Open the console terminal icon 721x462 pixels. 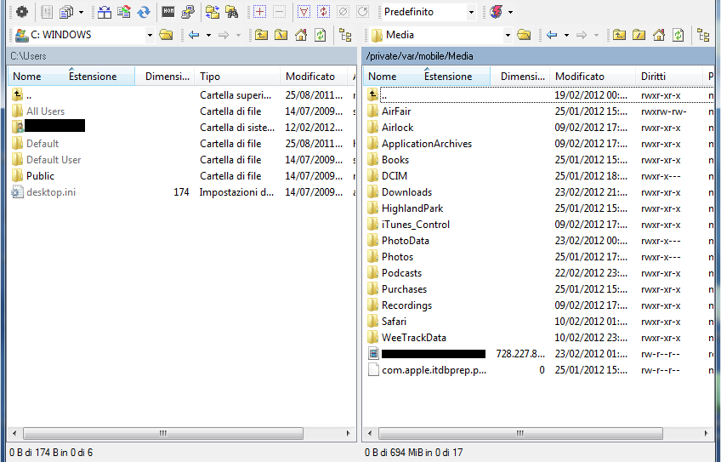tap(168, 12)
